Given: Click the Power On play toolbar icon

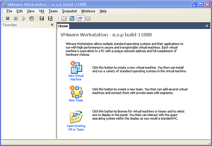Looking at the screenshot, I should click(24, 18).
